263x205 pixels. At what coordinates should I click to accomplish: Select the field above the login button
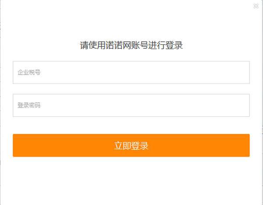click(x=131, y=105)
